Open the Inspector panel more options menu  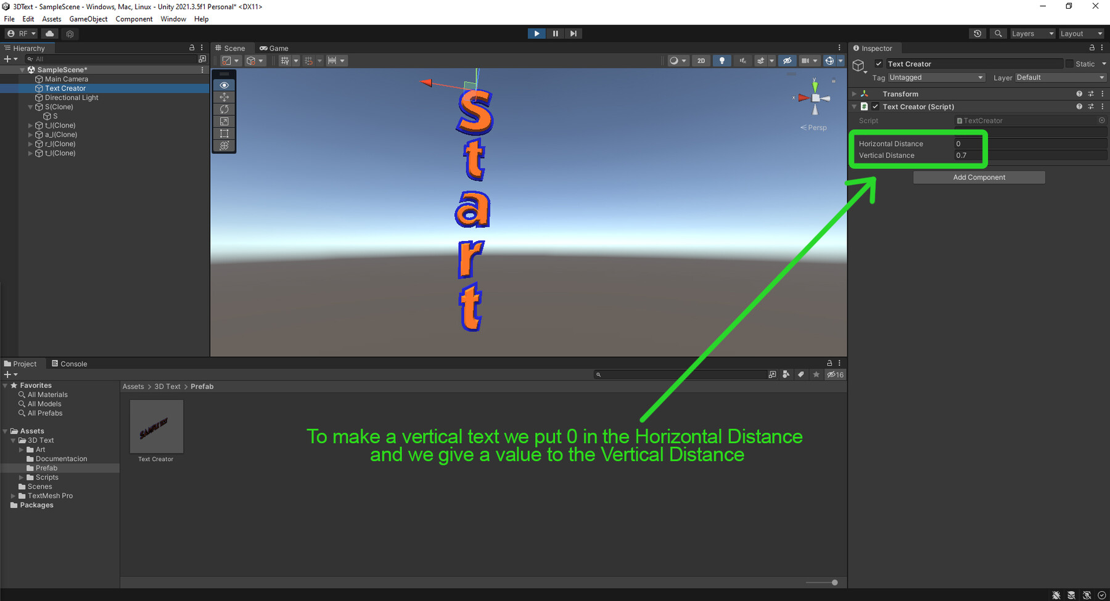[1102, 47]
